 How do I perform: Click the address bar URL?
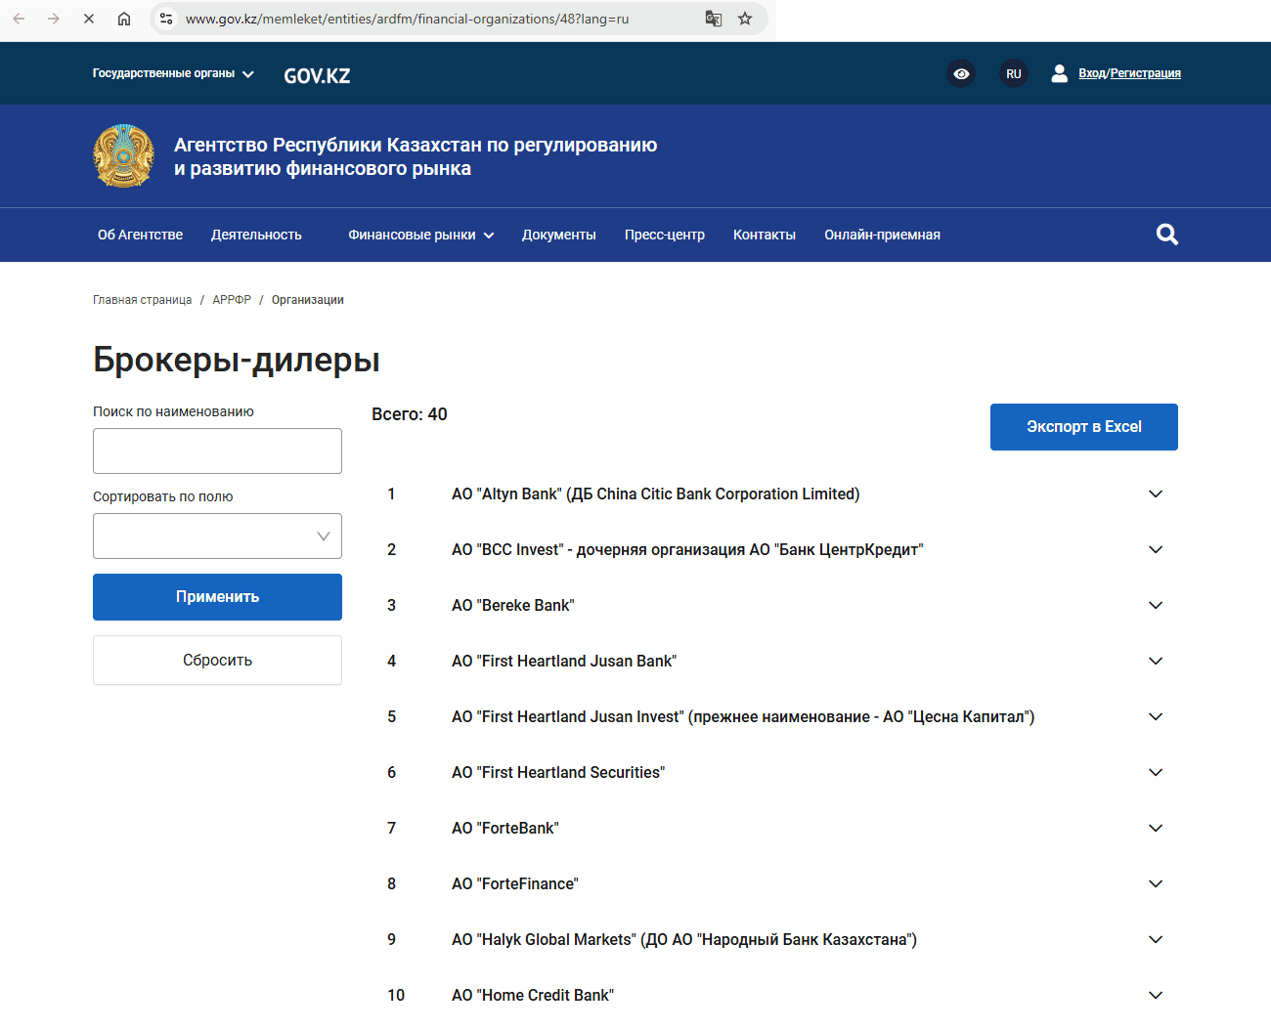(x=407, y=19)
